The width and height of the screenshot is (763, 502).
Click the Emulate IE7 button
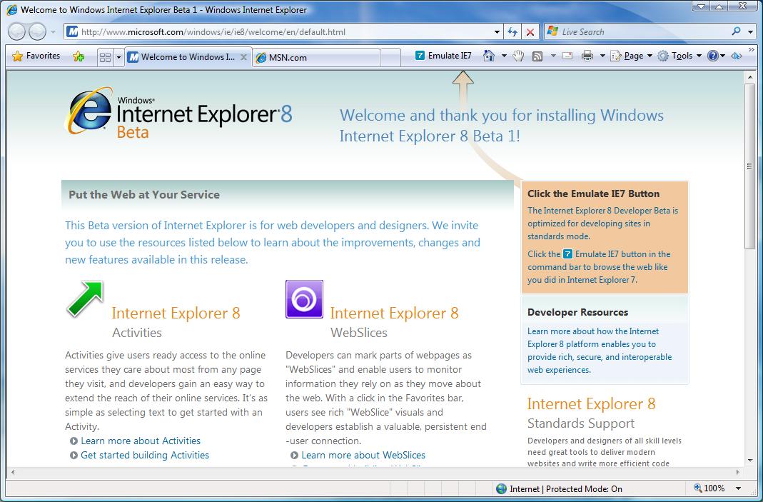tap(442, 54)
